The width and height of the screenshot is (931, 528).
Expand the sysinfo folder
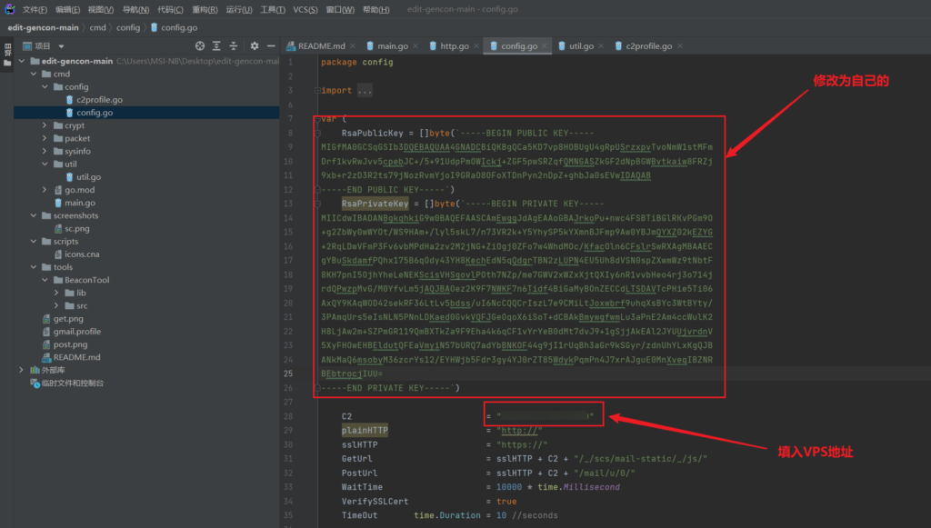[x=45, y=151]
